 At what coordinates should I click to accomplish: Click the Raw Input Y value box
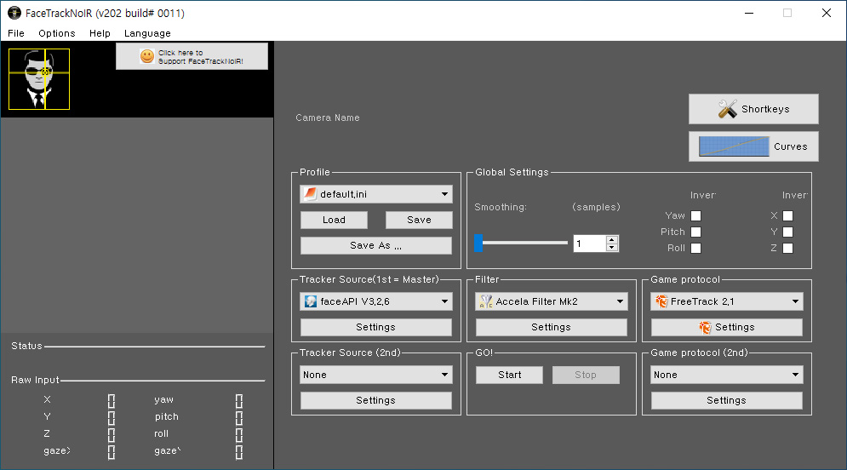point(112,417)
